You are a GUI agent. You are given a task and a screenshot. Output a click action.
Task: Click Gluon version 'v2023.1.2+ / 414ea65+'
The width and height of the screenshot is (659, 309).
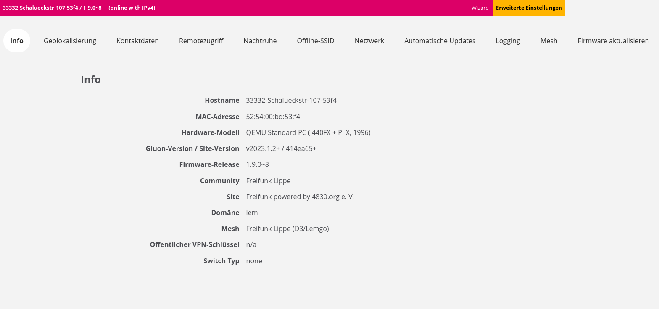point(281,148)
